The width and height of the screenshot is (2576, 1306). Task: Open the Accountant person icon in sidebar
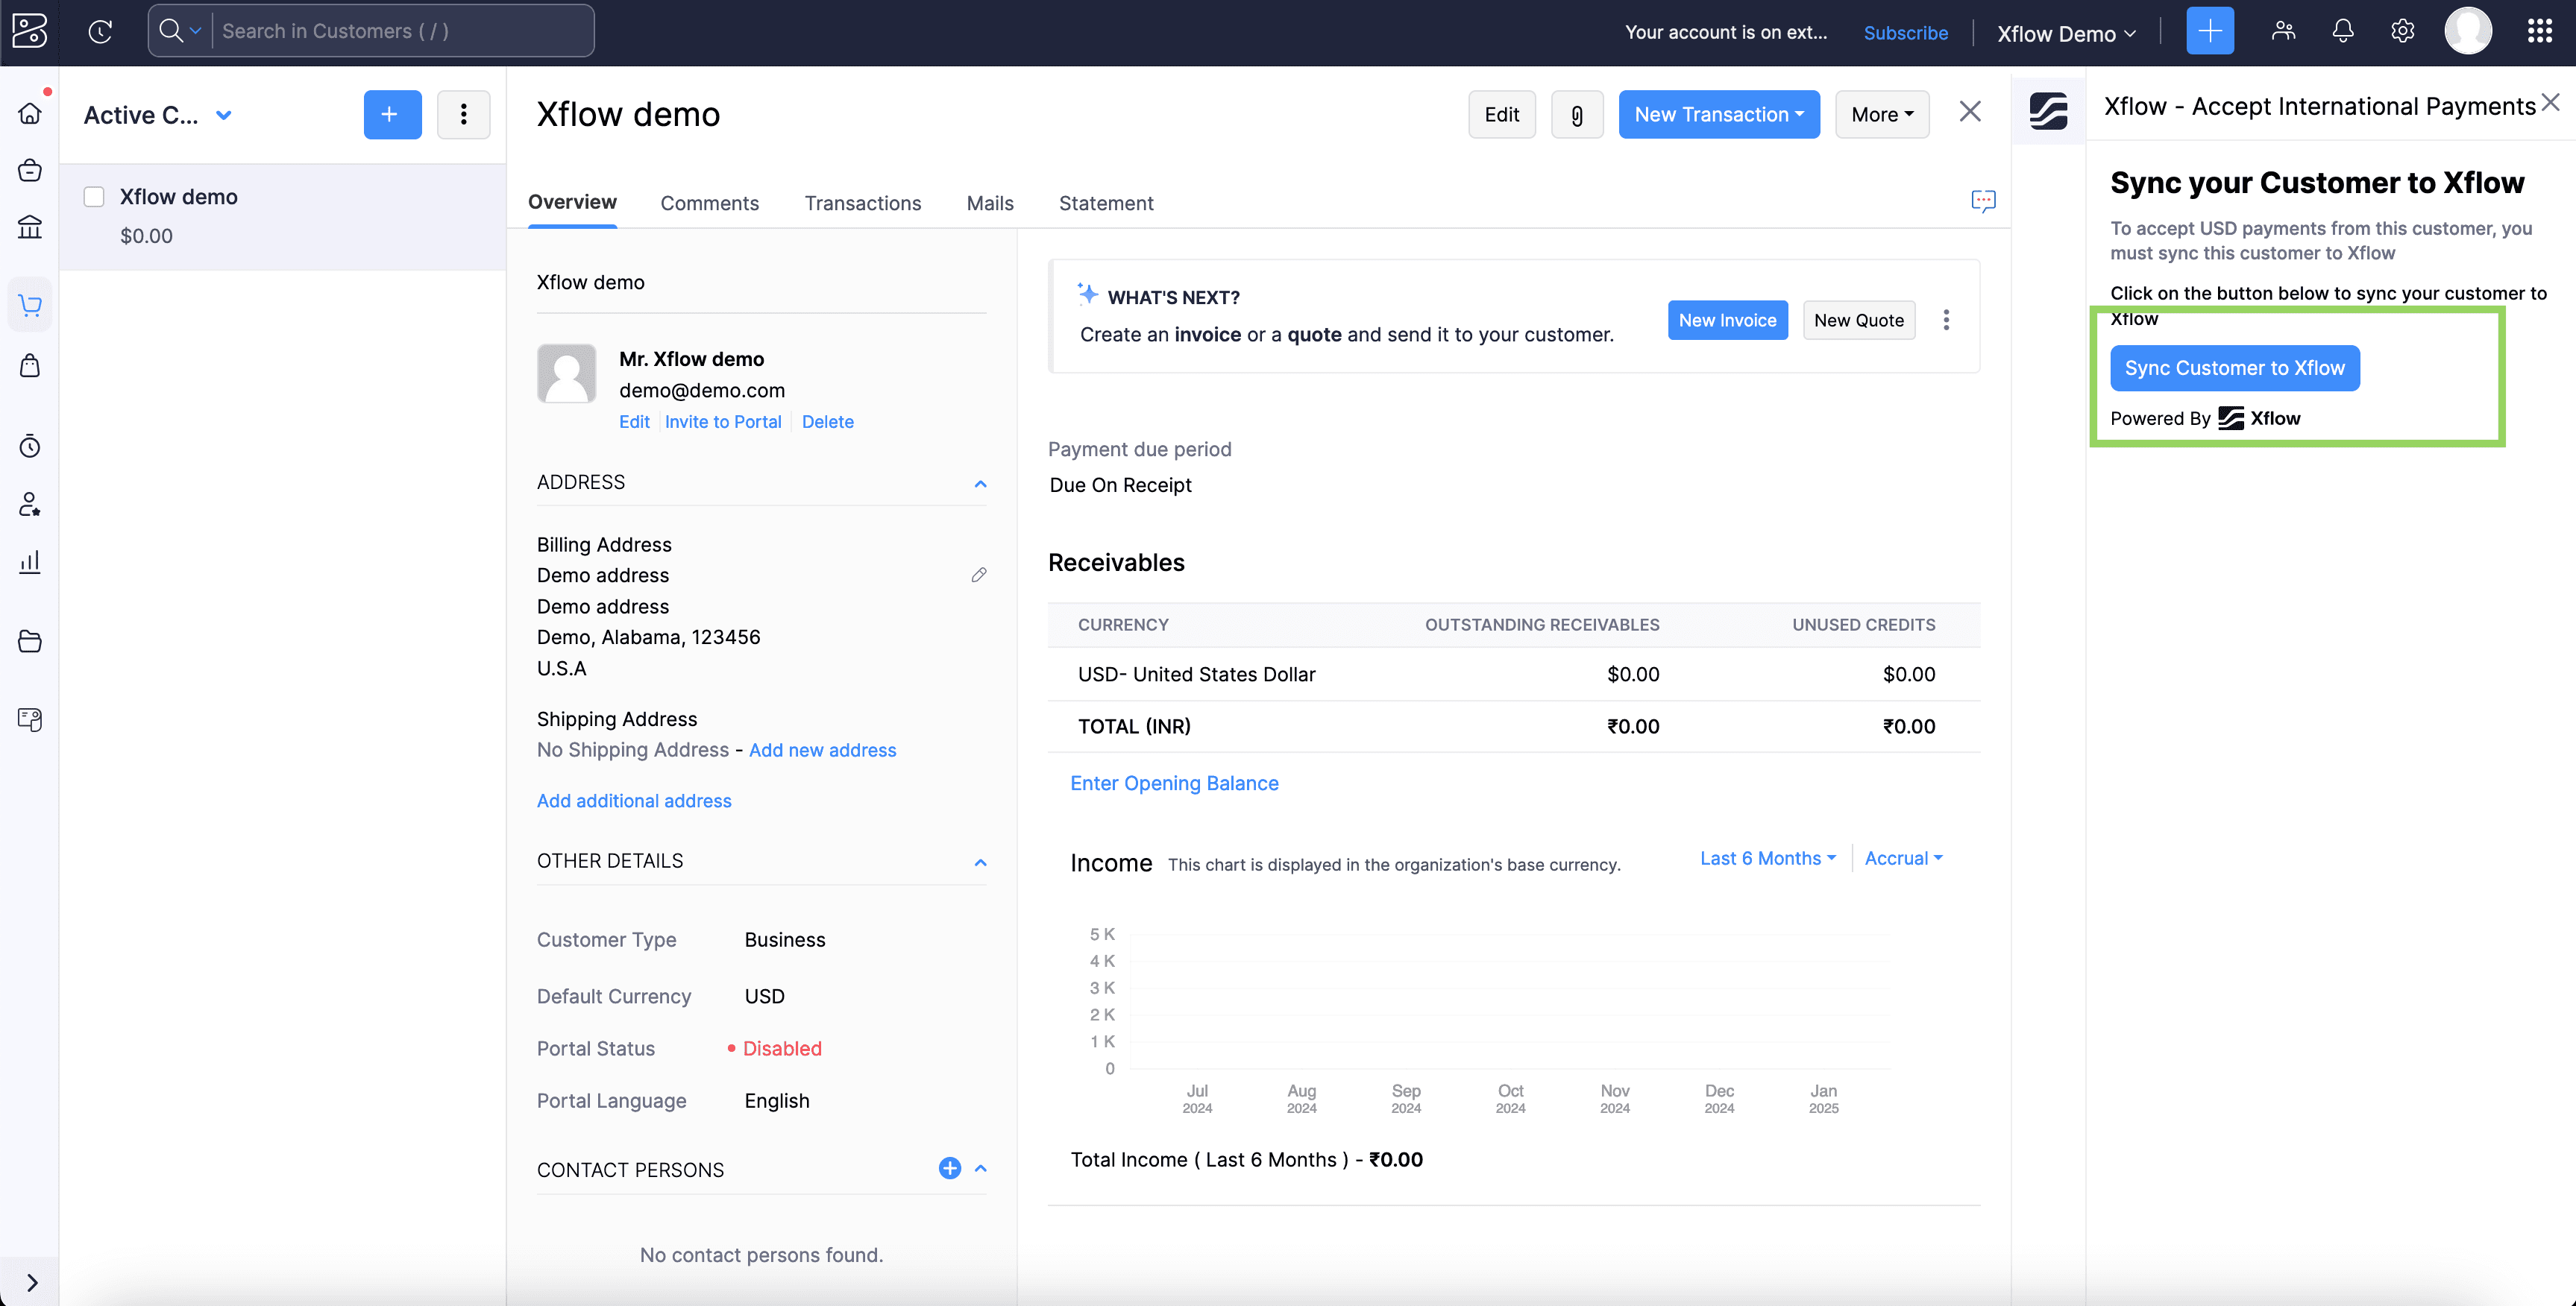pos(30,504)
